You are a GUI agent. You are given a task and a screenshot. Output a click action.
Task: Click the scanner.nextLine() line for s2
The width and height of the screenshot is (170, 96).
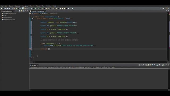click(x=54, y=36)
